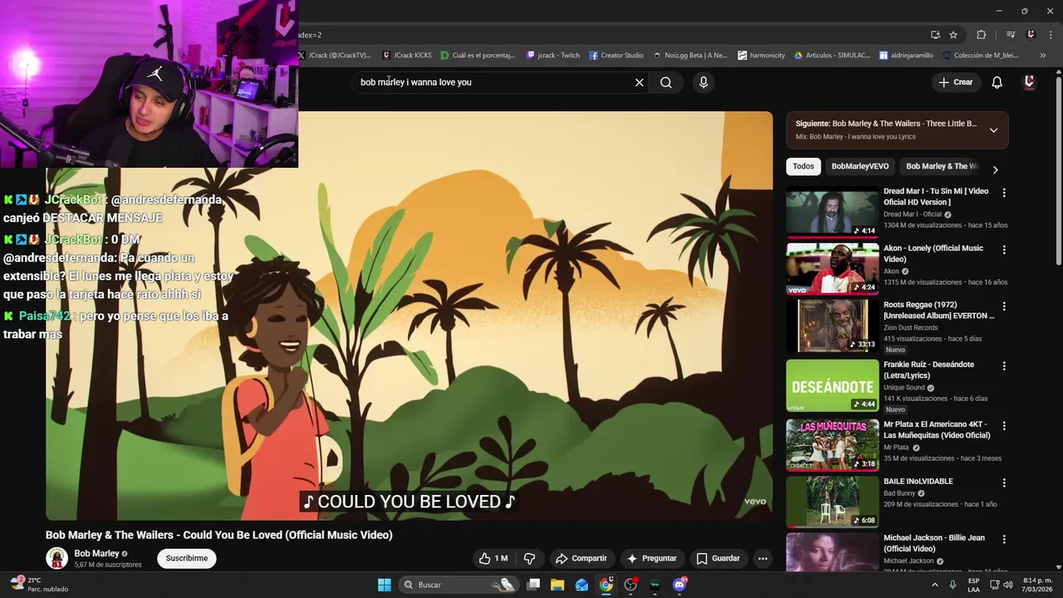
Task: Open Discord from taskbar
Action: click(x=679, y=585)
